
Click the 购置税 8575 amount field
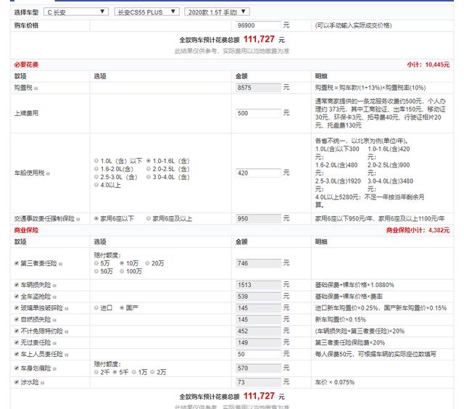pyautogui.click(x=258, y=88)
